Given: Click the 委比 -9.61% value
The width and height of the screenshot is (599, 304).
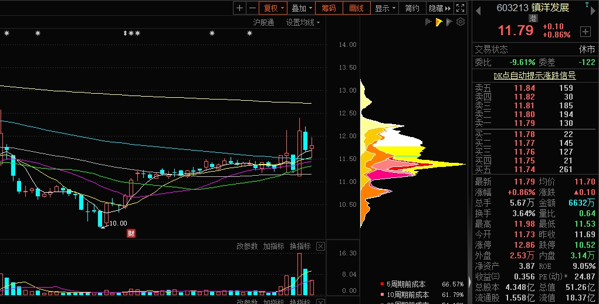Looking at the screenshot, I should [x=522, y=62].
